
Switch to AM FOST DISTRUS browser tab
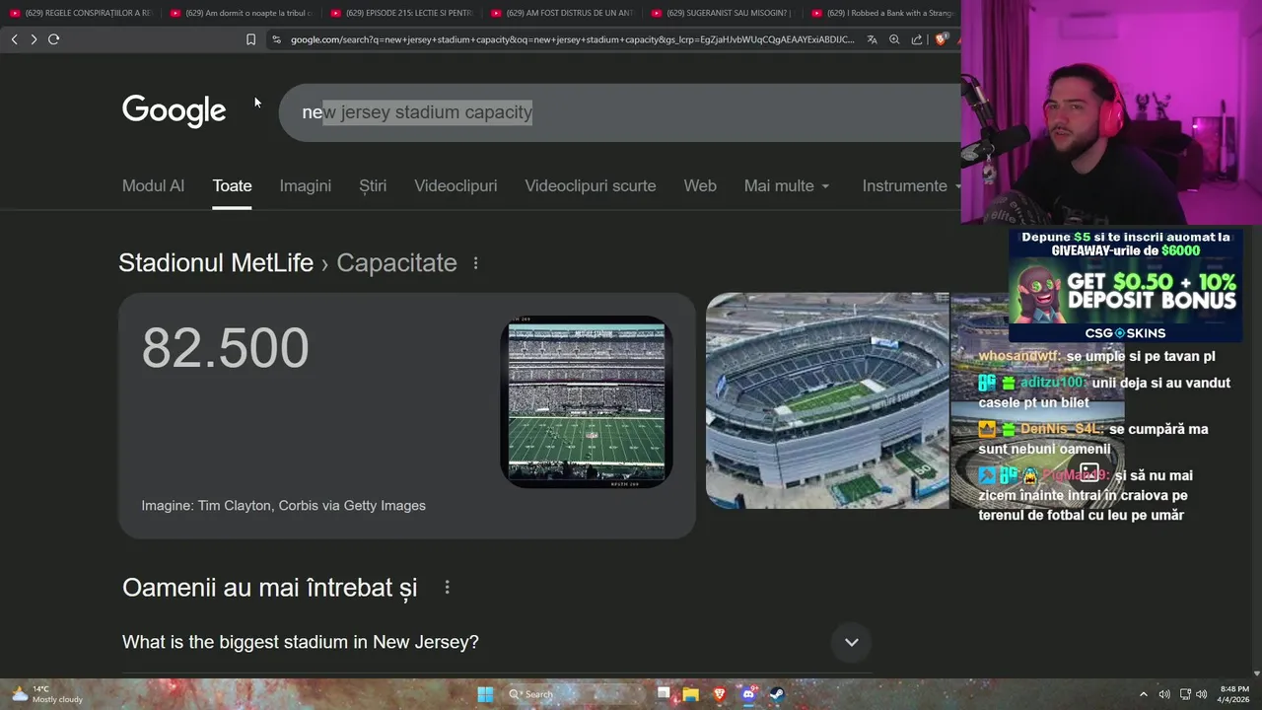pos(562,13)
